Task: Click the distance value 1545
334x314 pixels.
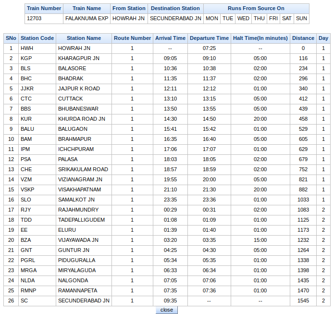Action: pos(303,301)
